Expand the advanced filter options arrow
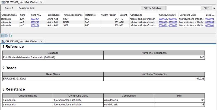217x110 pixels. pos(214,8)
